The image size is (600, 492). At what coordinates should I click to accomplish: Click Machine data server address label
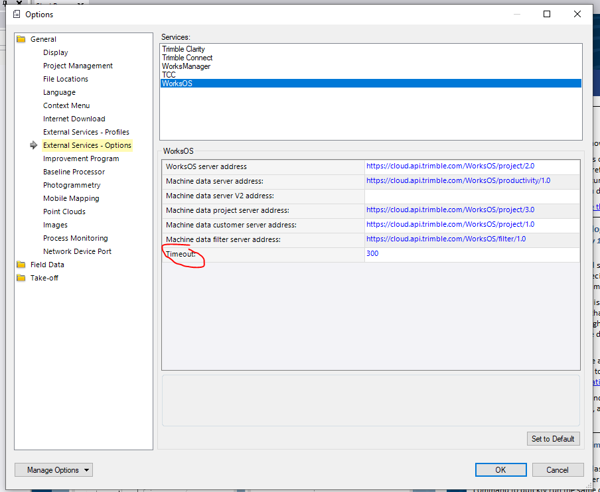[x=214, y=181]
